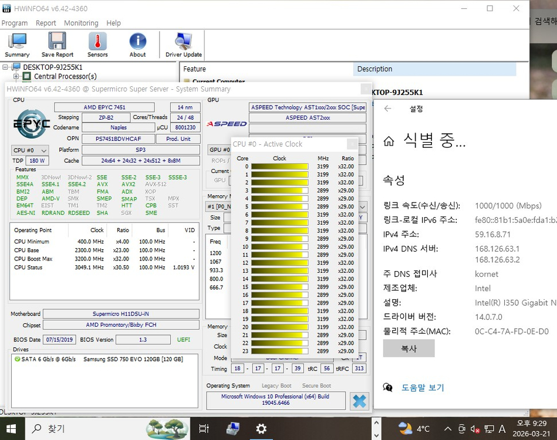Click the PS7451BDVHCAF OPN field

(119, 139)
